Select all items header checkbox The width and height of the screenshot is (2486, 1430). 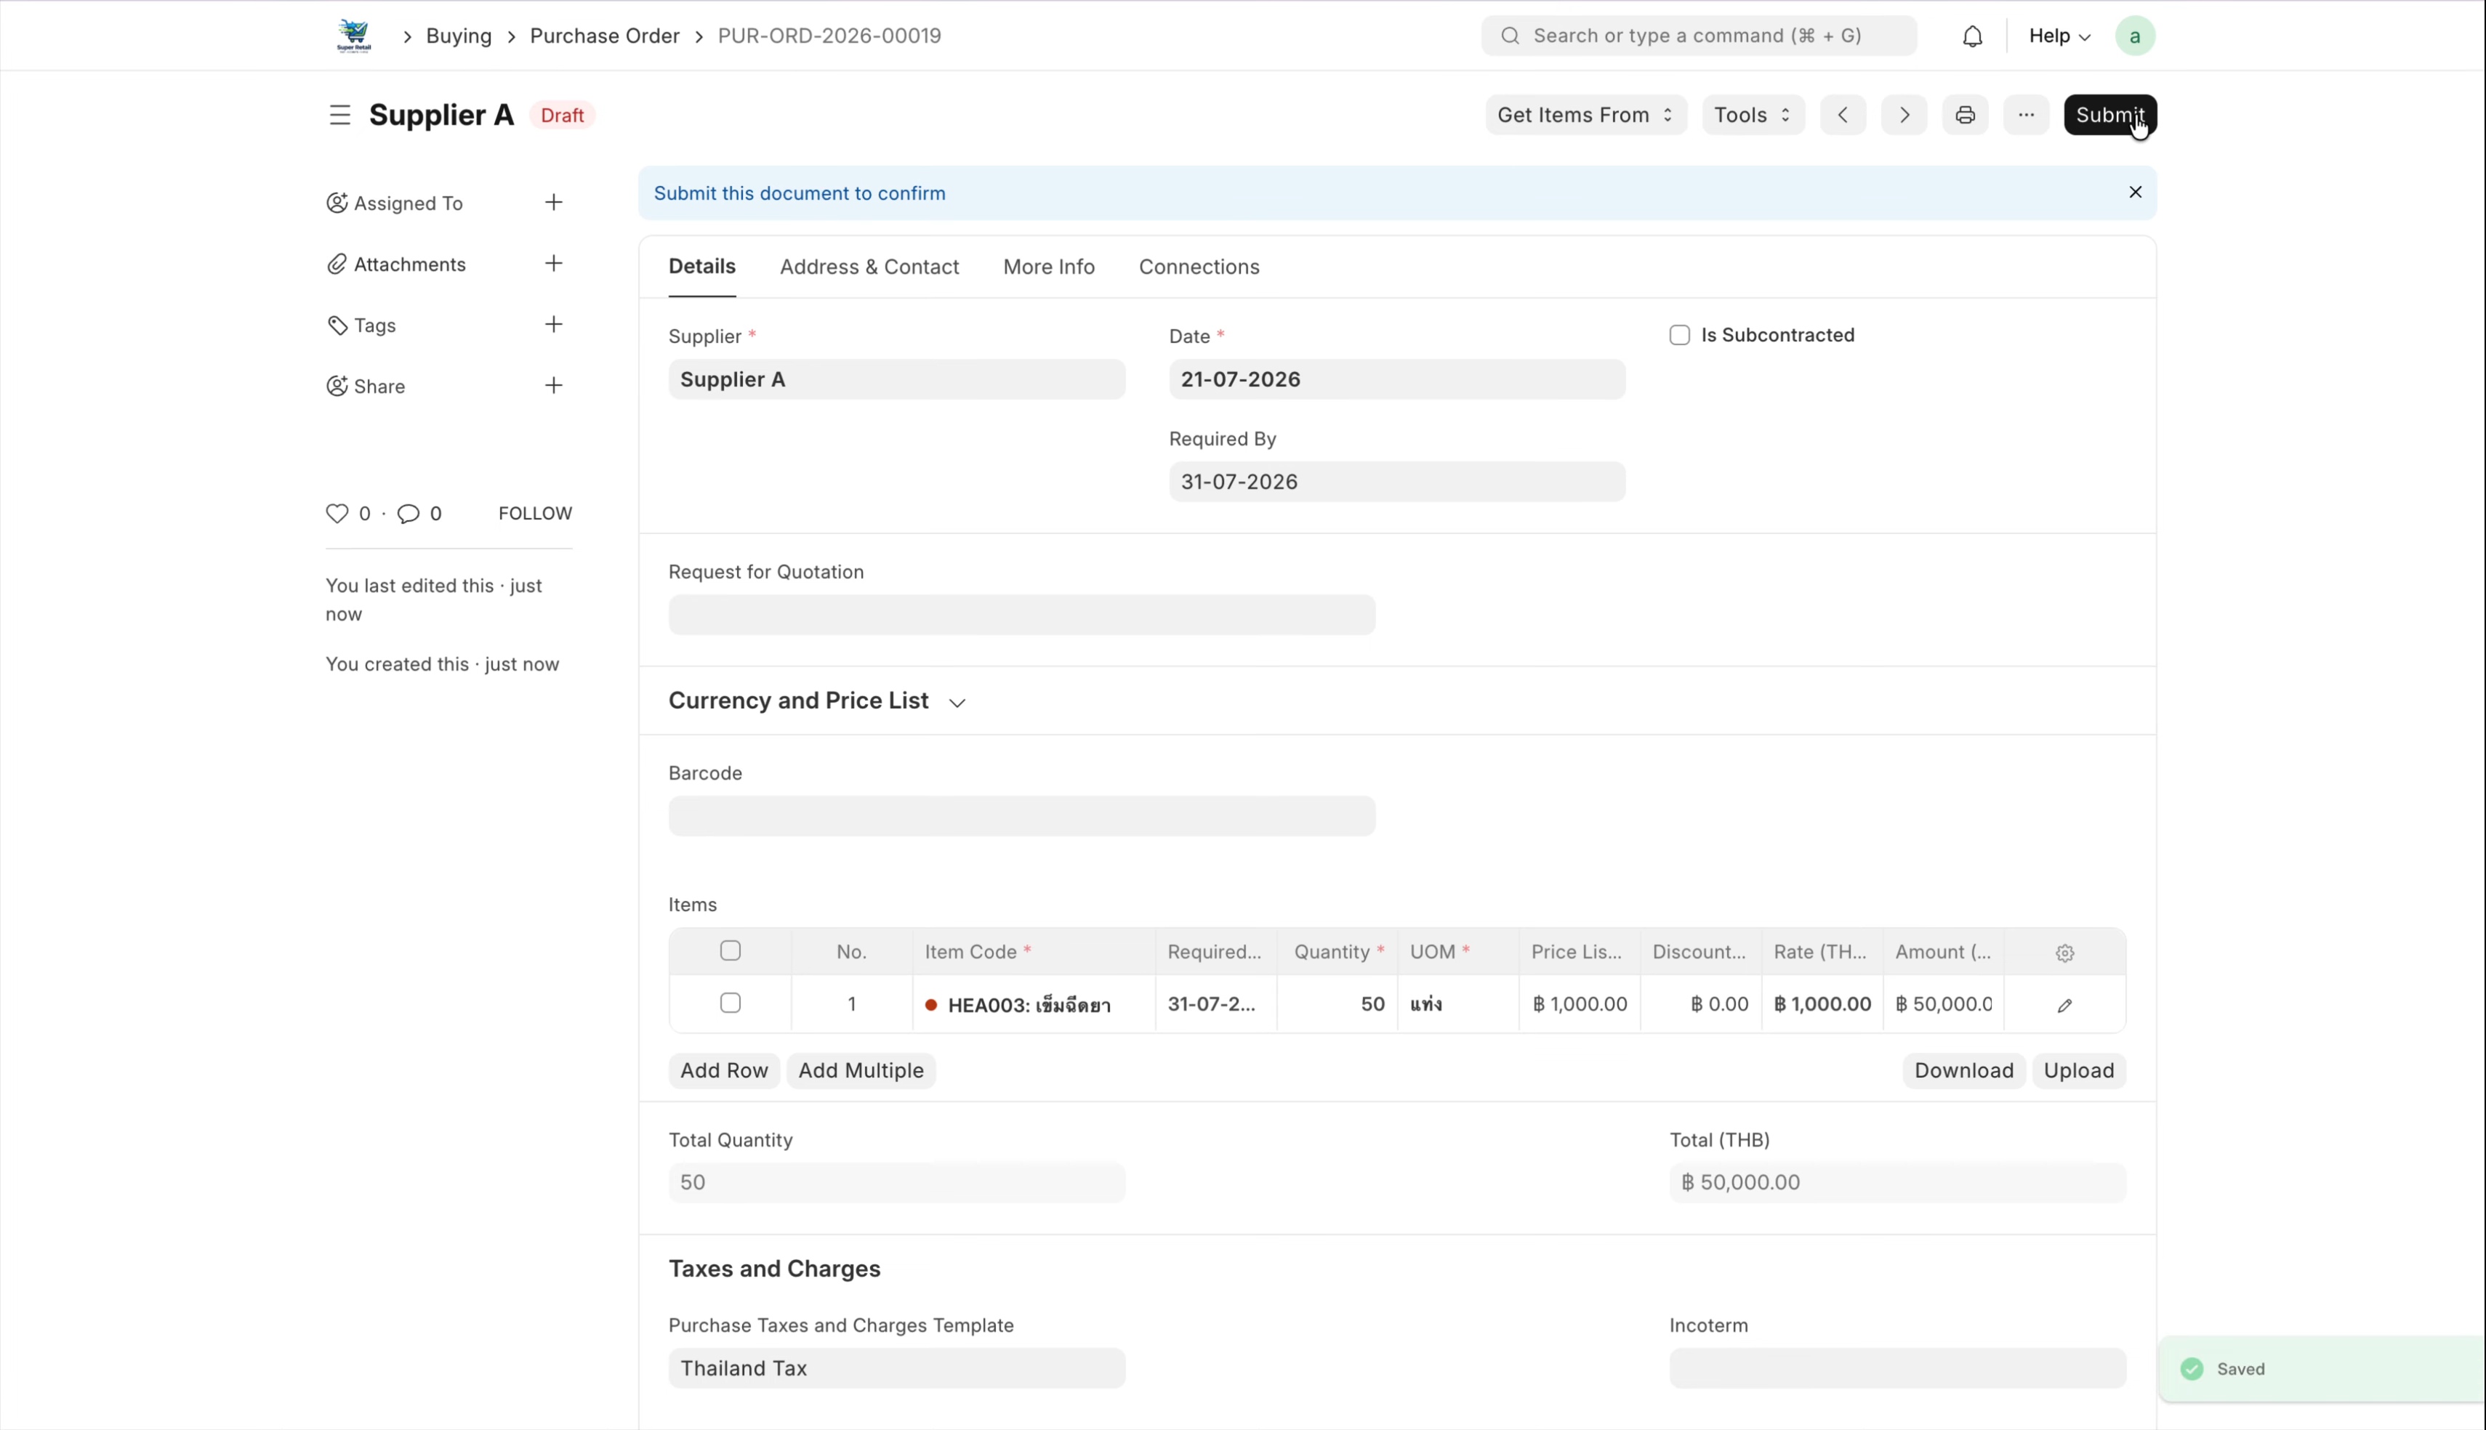coord(730,950)
